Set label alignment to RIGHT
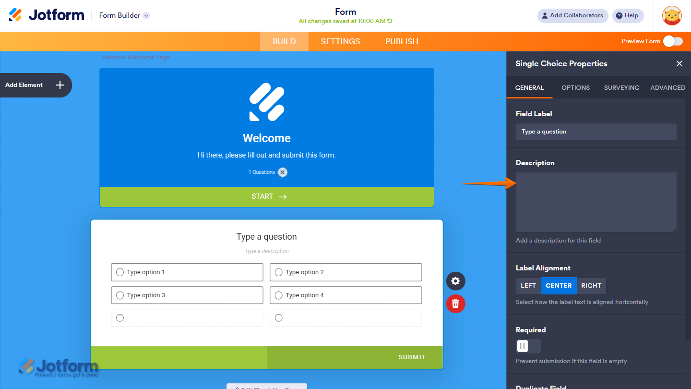This screenshot has height=389, width=691. tap(591, 286)
